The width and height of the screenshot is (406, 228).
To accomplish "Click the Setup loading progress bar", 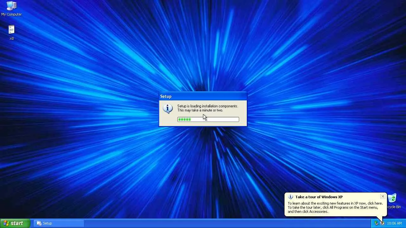I will tap(208, 119).
